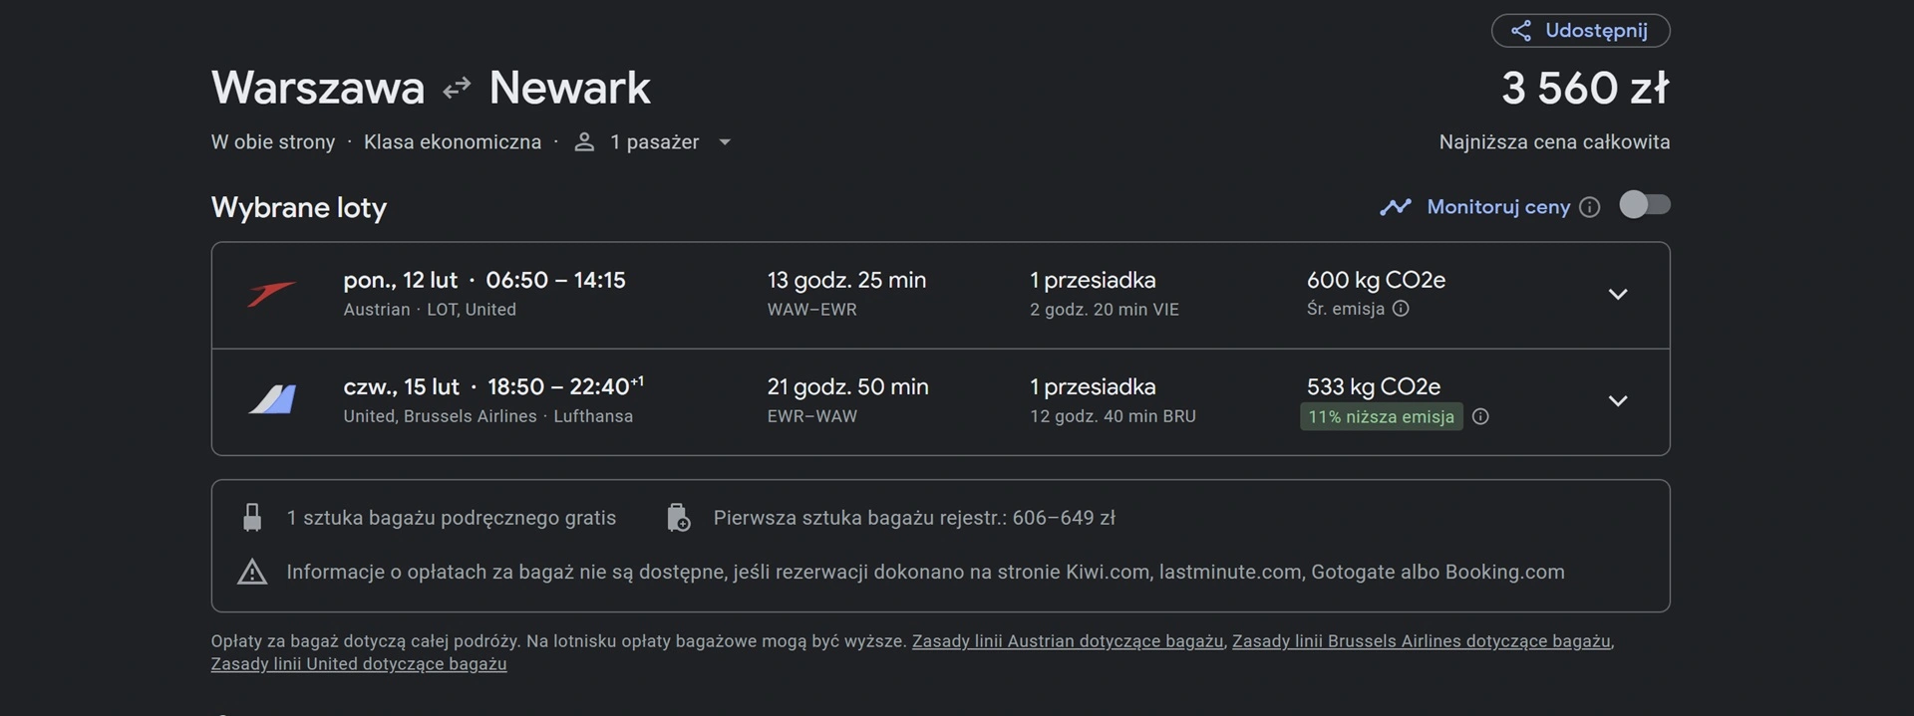Click the info icon next to Monitoruj ceny

pos(1590,207)
